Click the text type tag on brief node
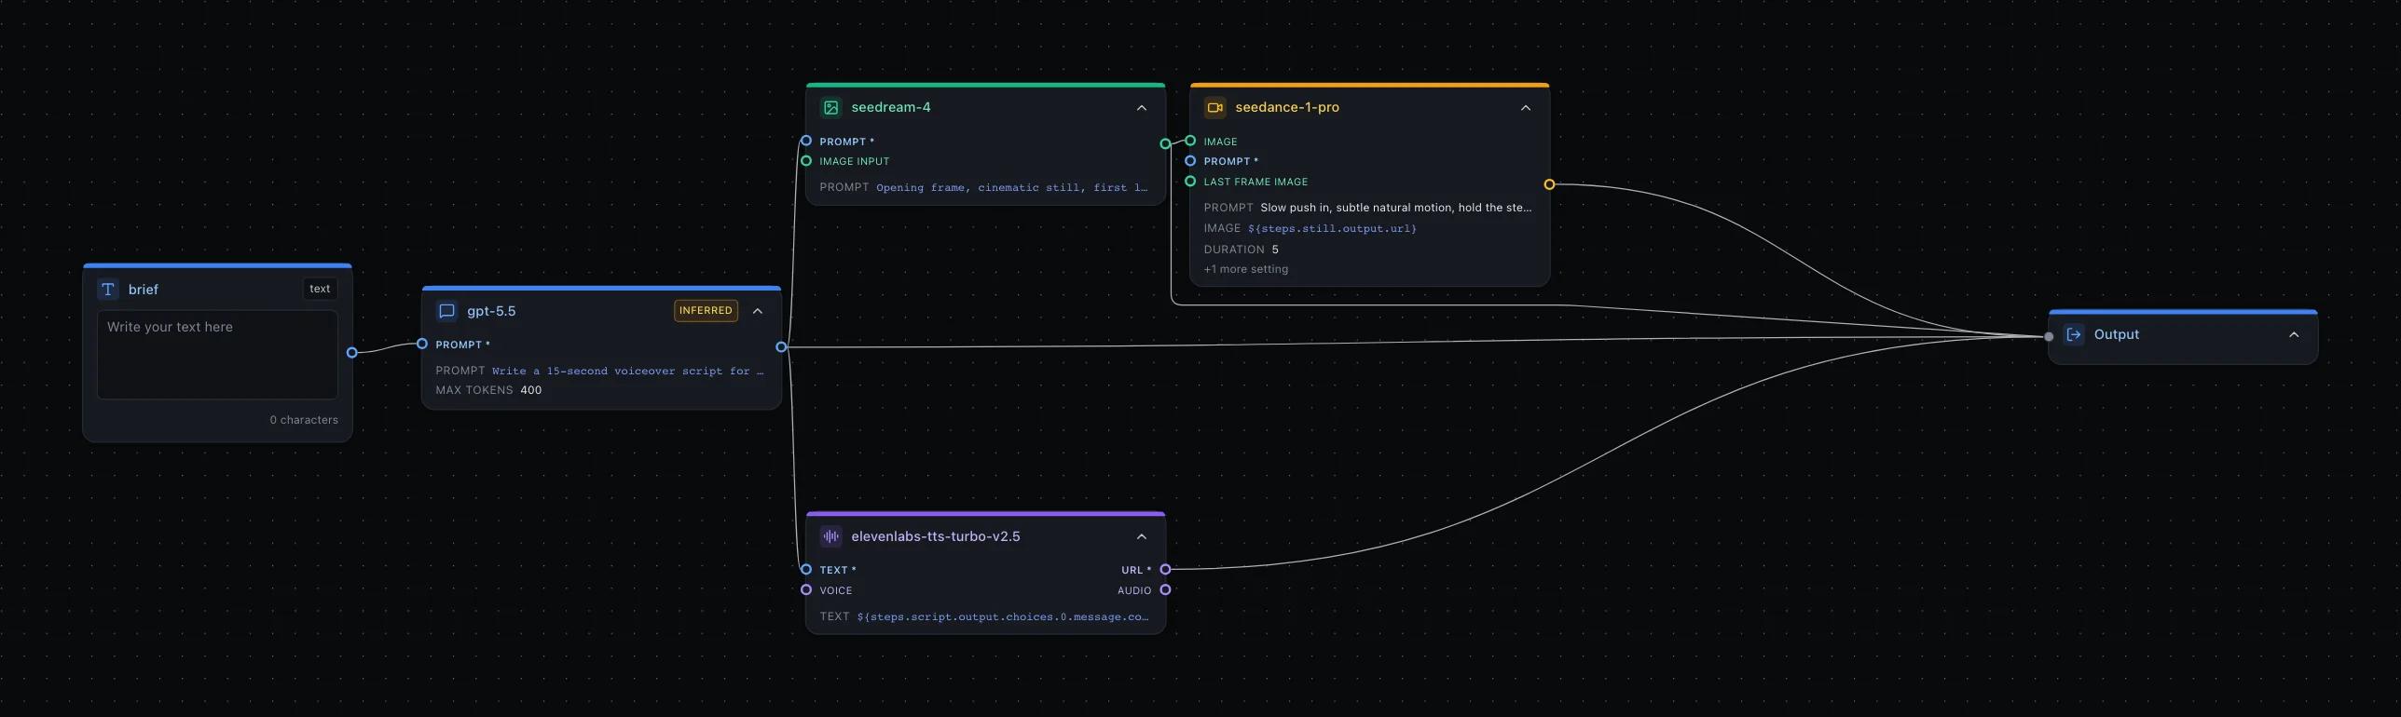This screenshot has height=717, width=2401. tap(320, 289)
